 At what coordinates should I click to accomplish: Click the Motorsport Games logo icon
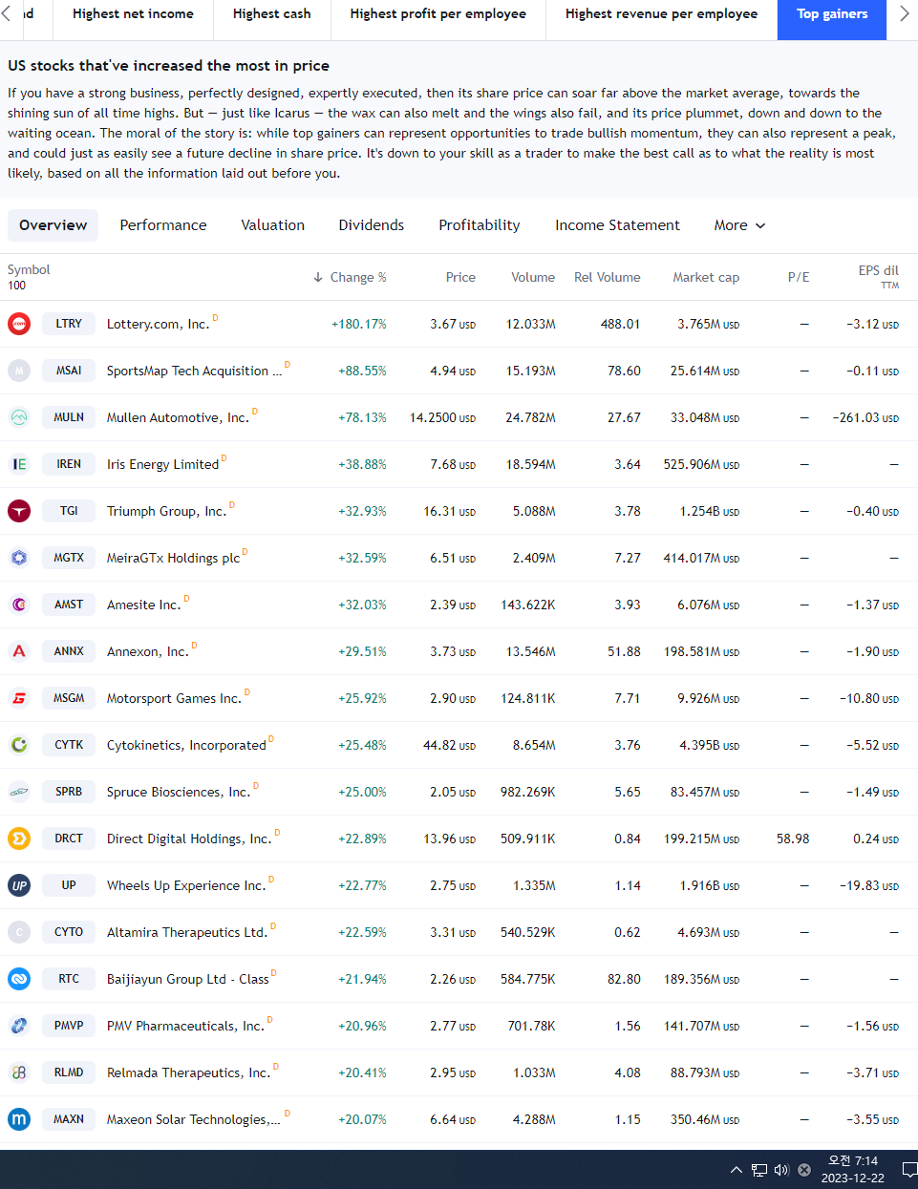[x=19, y=698]
